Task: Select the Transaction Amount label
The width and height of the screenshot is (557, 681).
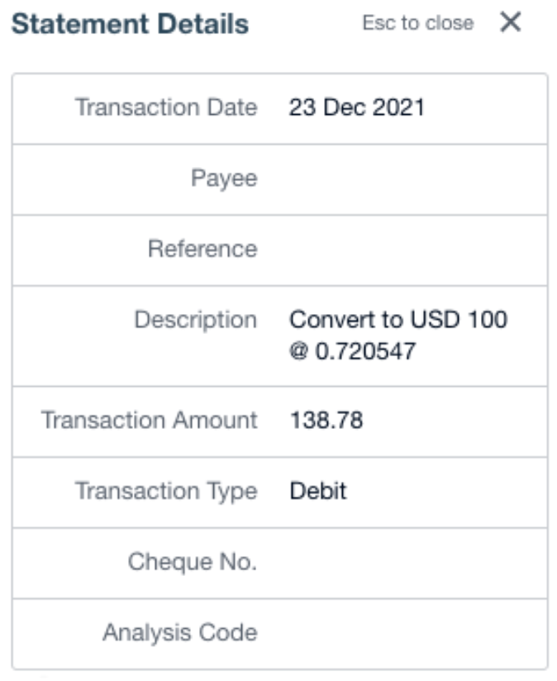Action: coord(150,420)
